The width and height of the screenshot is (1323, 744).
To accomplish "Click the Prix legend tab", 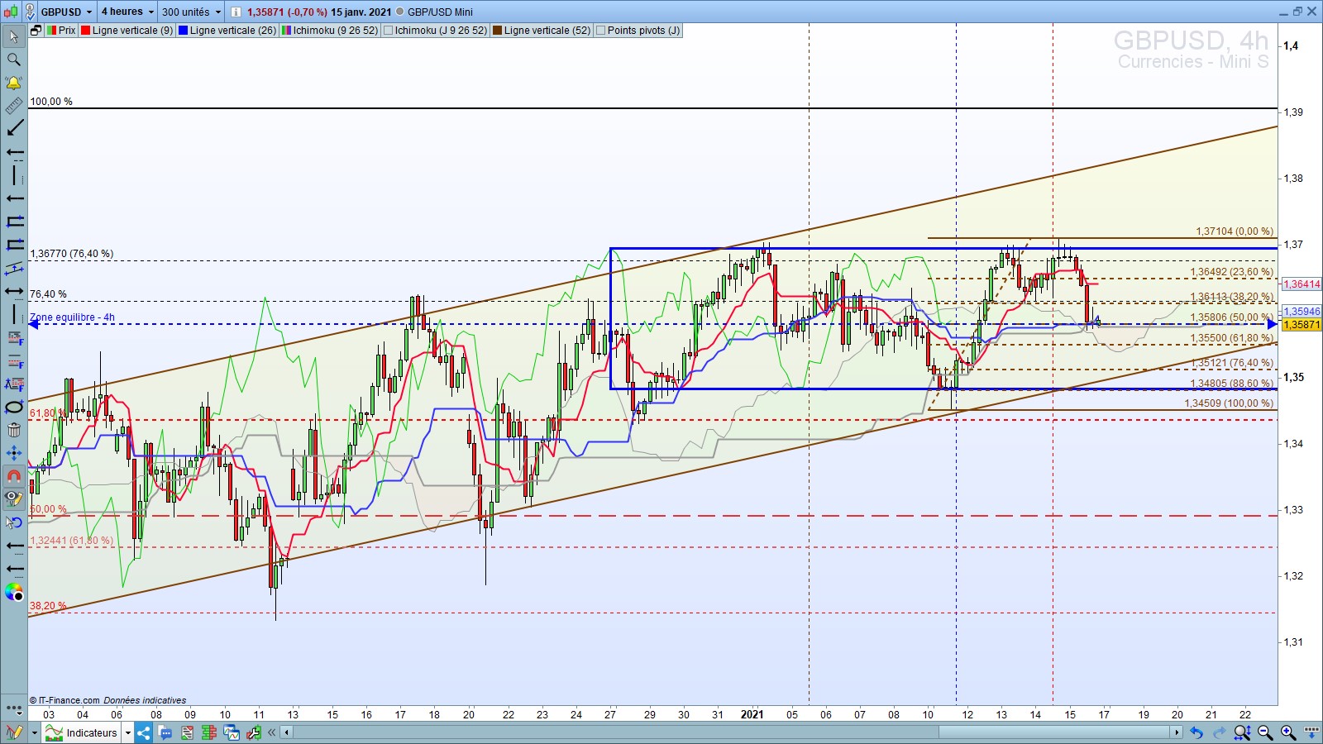I will 61,31.
